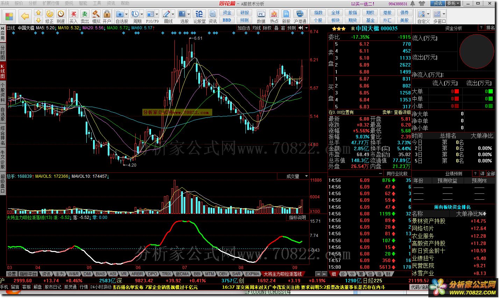Toggle 窗 window option on chart
The height and width of the screenshot is (298, 499).
pos(283,28)
